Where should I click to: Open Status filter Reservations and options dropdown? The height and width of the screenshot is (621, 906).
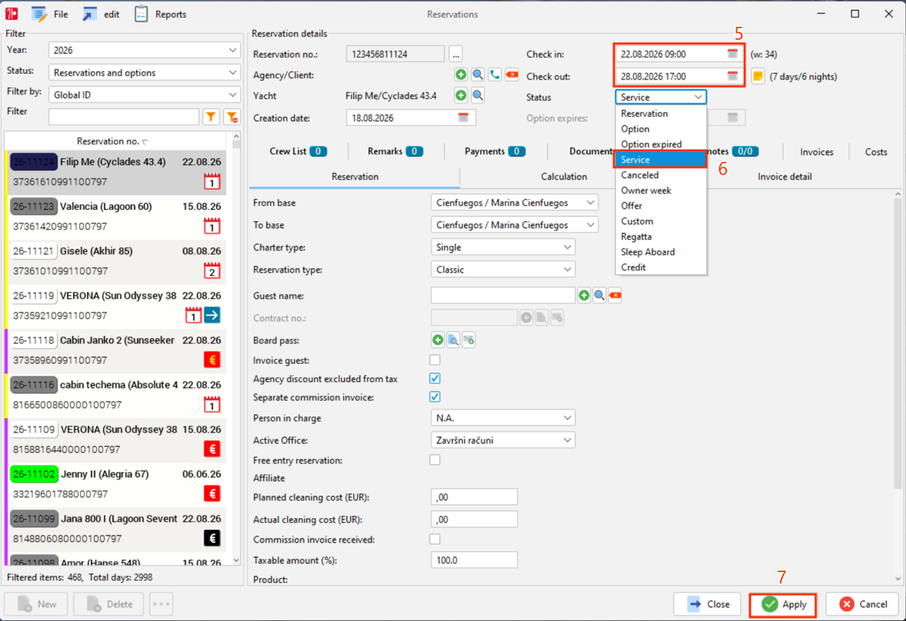[145, 73]
